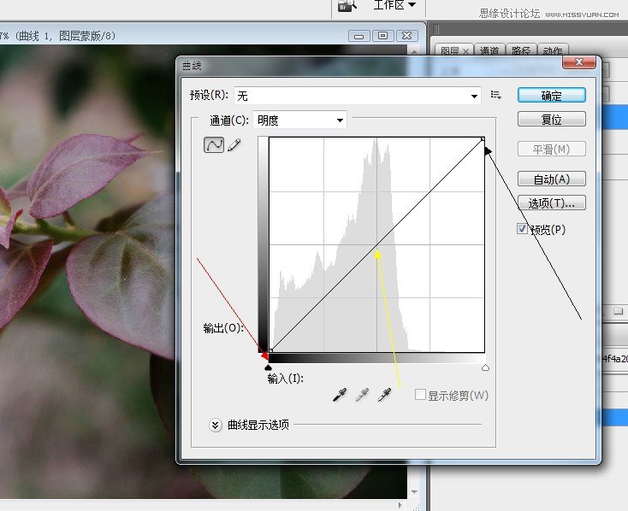Maximize the document window
The height and width of the screenshot is (511, 628).
(383, 36)
